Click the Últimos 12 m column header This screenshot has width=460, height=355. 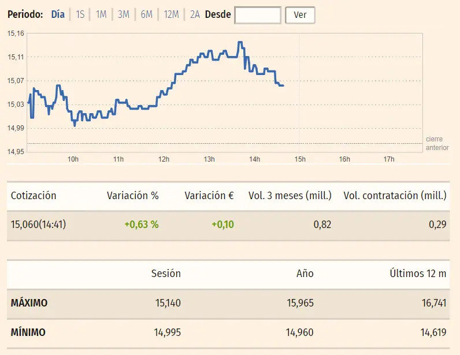(x=418, y=274)
